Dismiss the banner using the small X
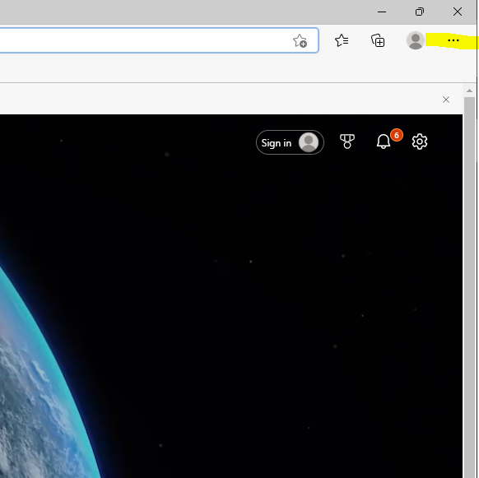The height and width of the screenshot is (478, 479). pos(446,100)
